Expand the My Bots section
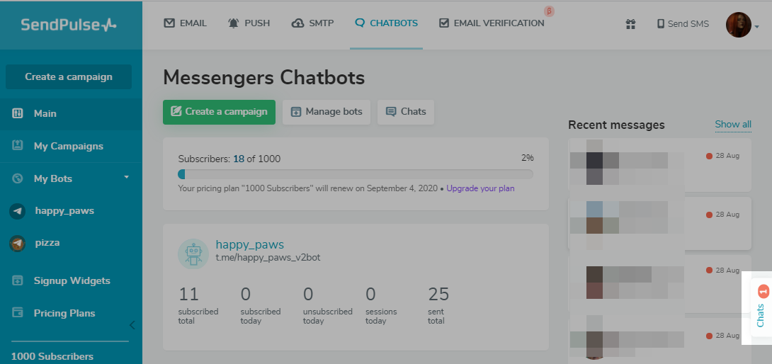Screen dimensions: 772x364 (126, 177)
